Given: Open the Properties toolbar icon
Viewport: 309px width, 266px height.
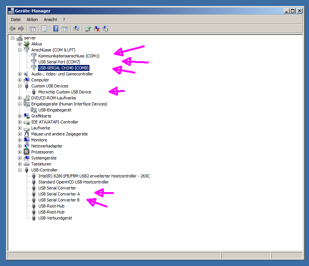Looking at the screenshot, I should click(x=44, y=29).
